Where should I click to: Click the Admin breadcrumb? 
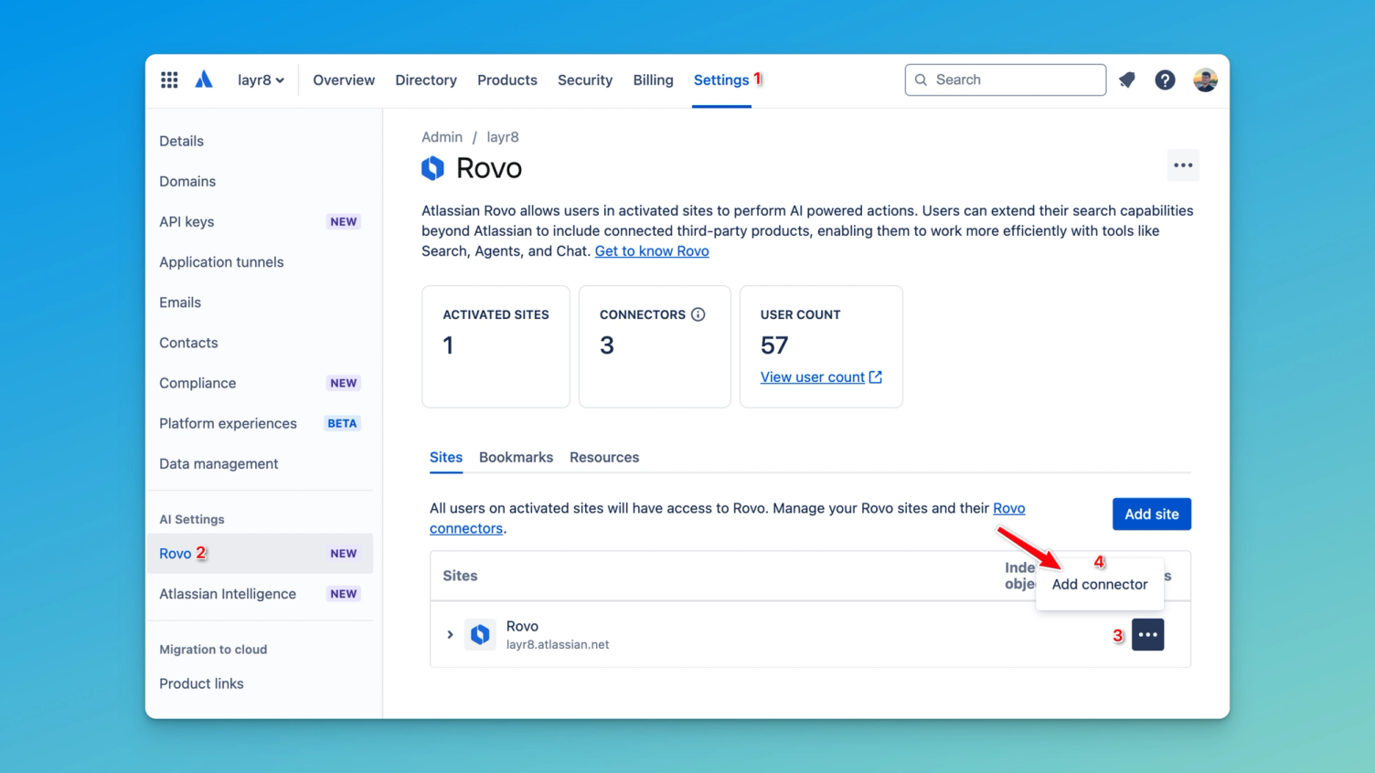442,137
